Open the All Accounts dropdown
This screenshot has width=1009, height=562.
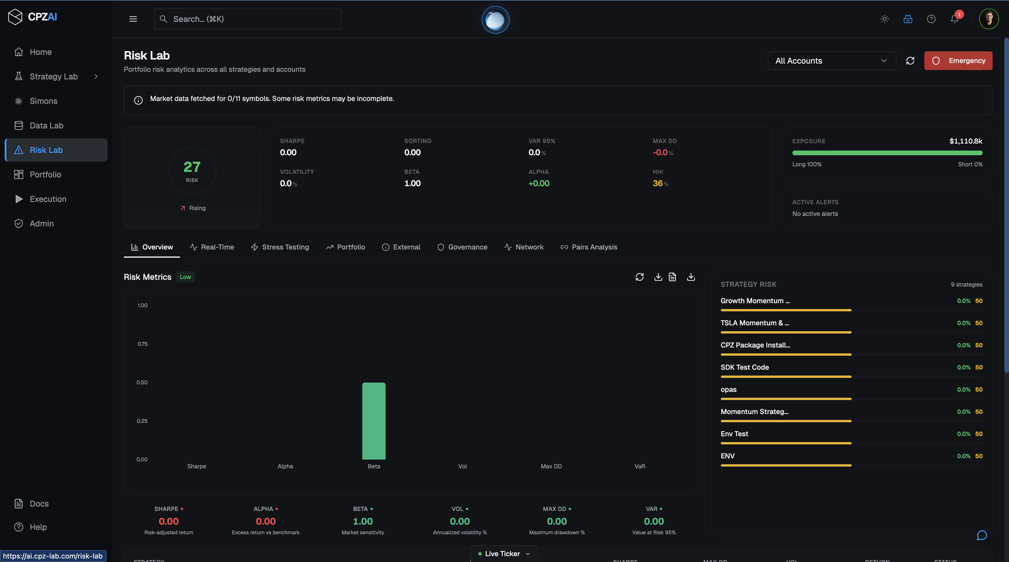[831, 61]
